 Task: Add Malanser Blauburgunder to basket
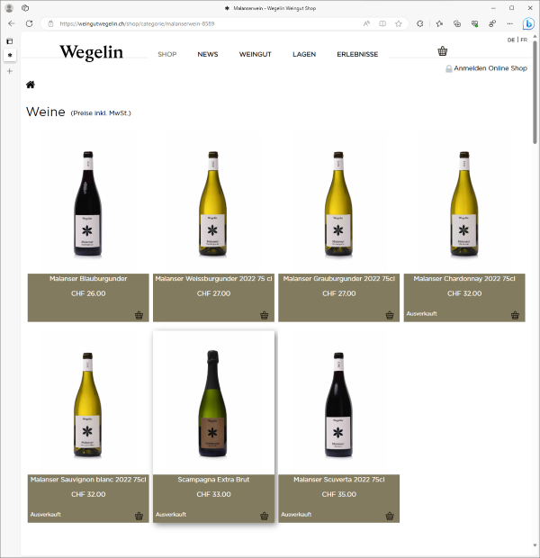click(139, 315)
